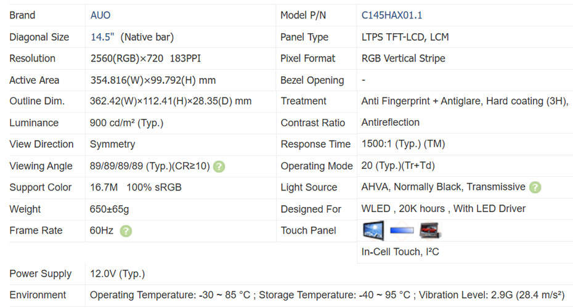Click the flat screen monitor application icon
This screenshot has width=573, height=308.
[373, 230]
